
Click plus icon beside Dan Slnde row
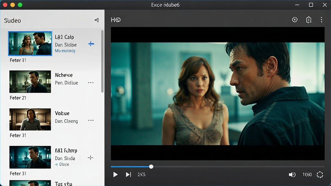coord(91,158)
